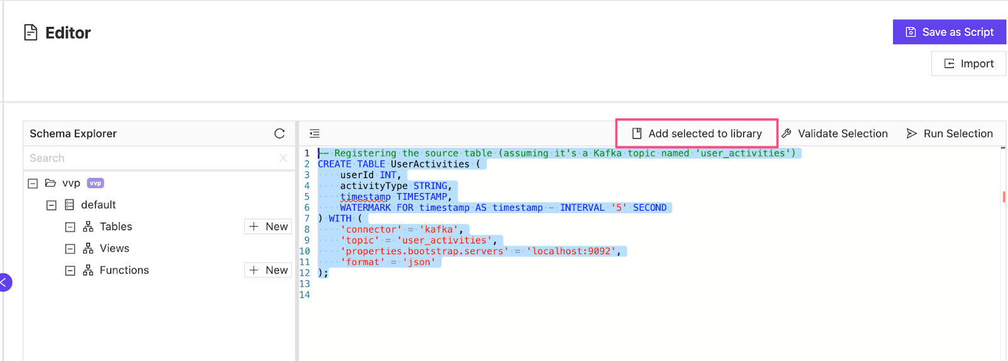The width and height of the screenshot is (1008, 361).
Task: Collapse the Tables tree node
Action: 71,227
